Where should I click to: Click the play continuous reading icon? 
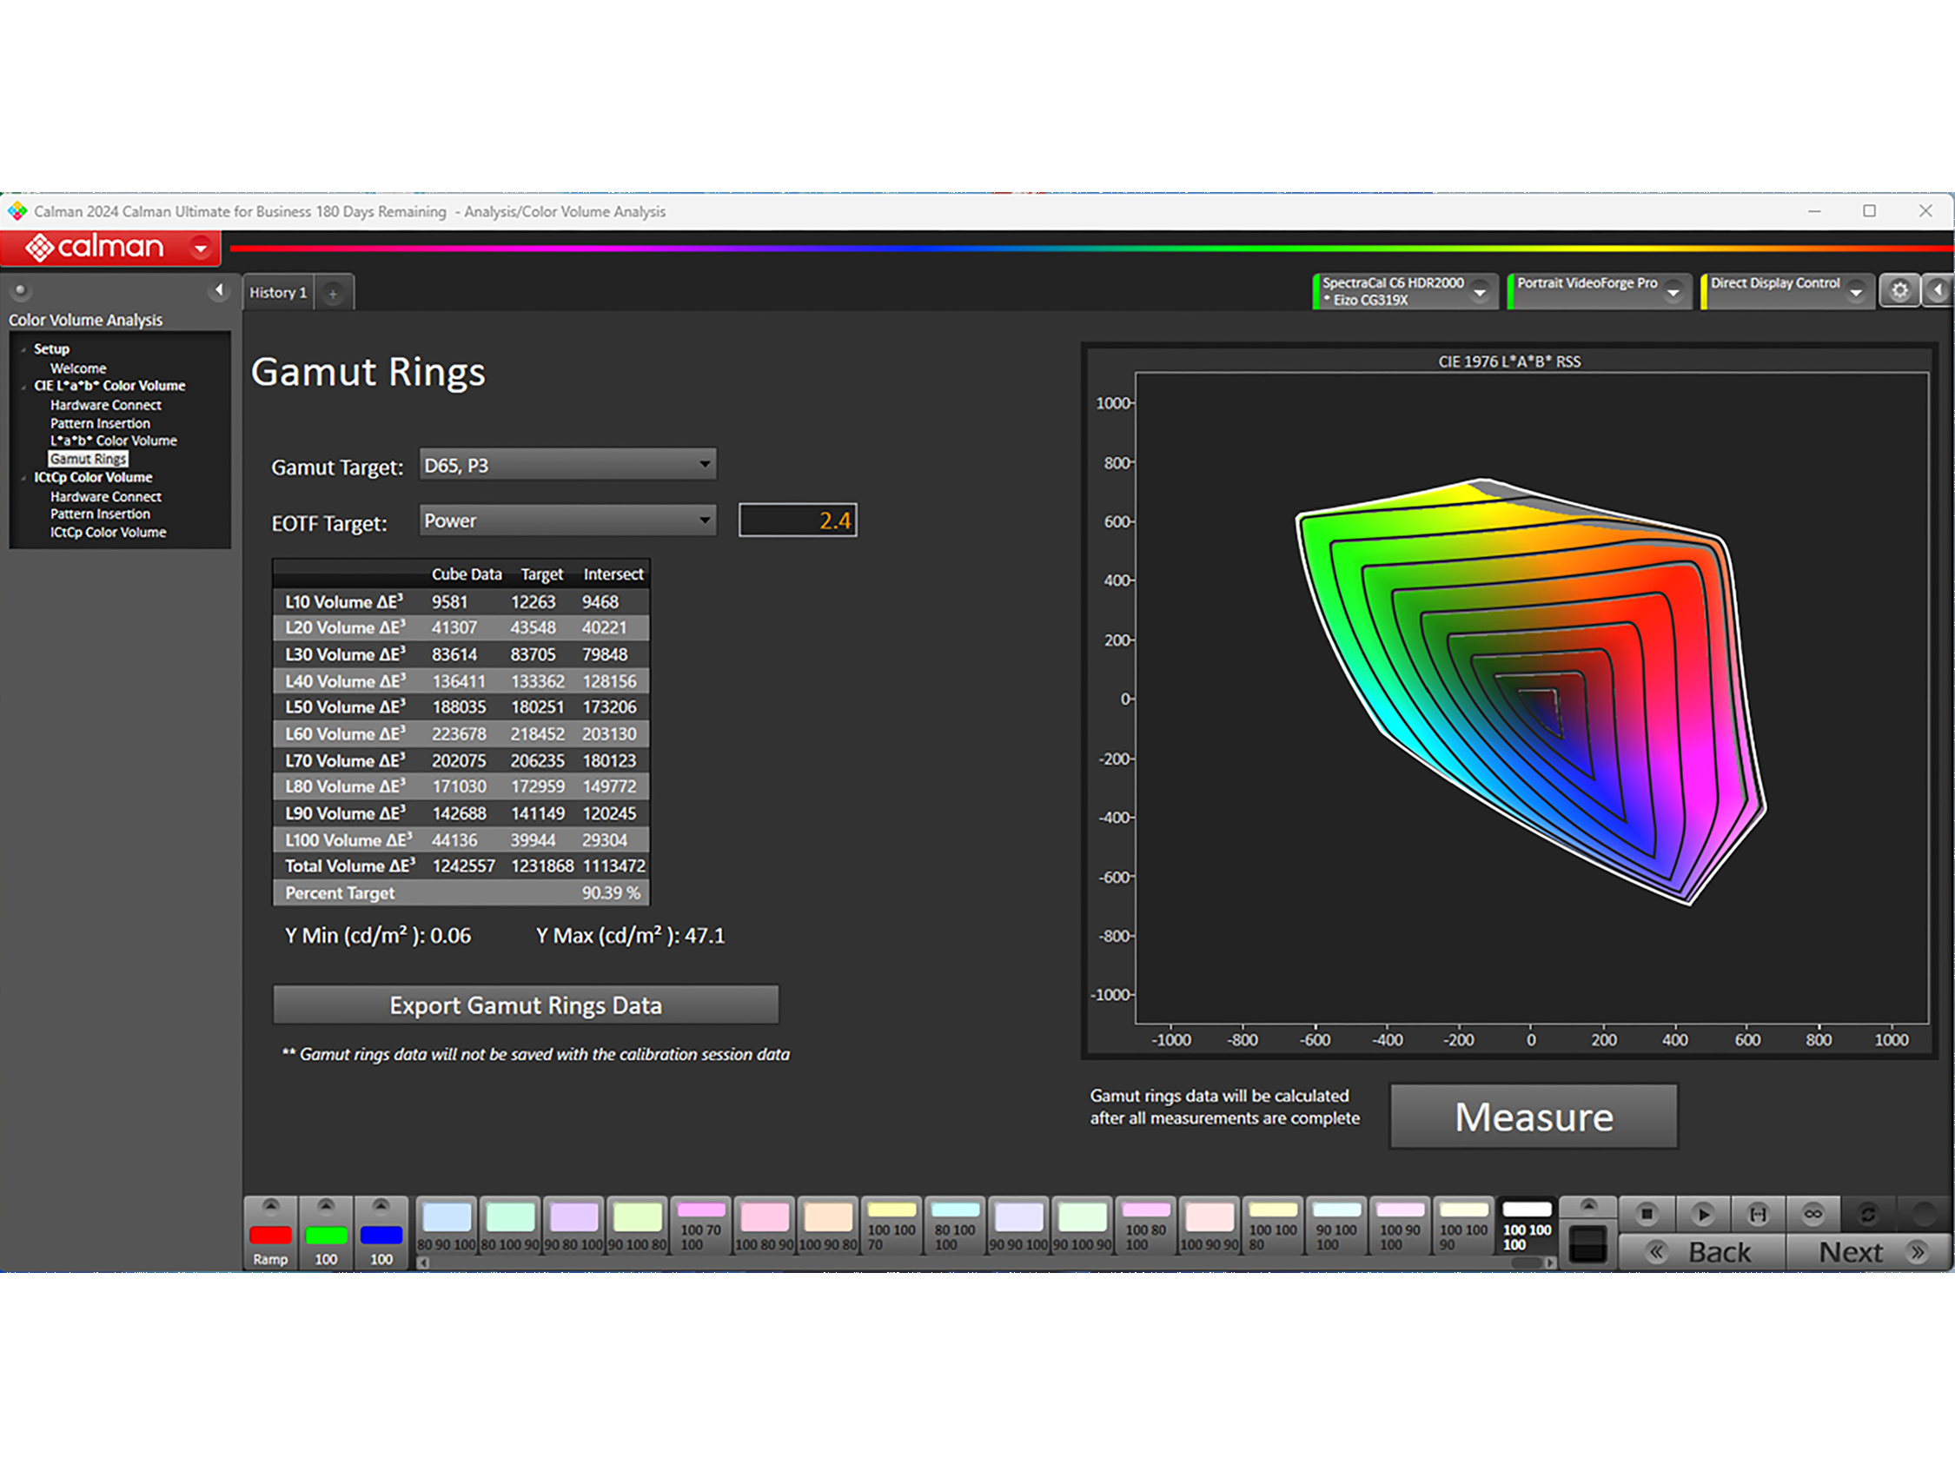tap(1702, 1214)
